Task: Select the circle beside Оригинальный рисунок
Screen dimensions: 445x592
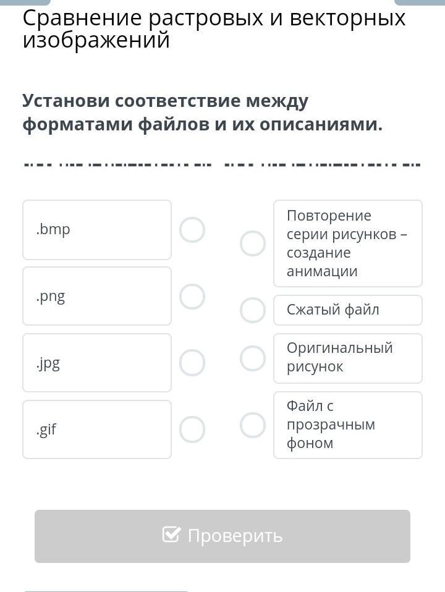Action: (x=253, y=358)
